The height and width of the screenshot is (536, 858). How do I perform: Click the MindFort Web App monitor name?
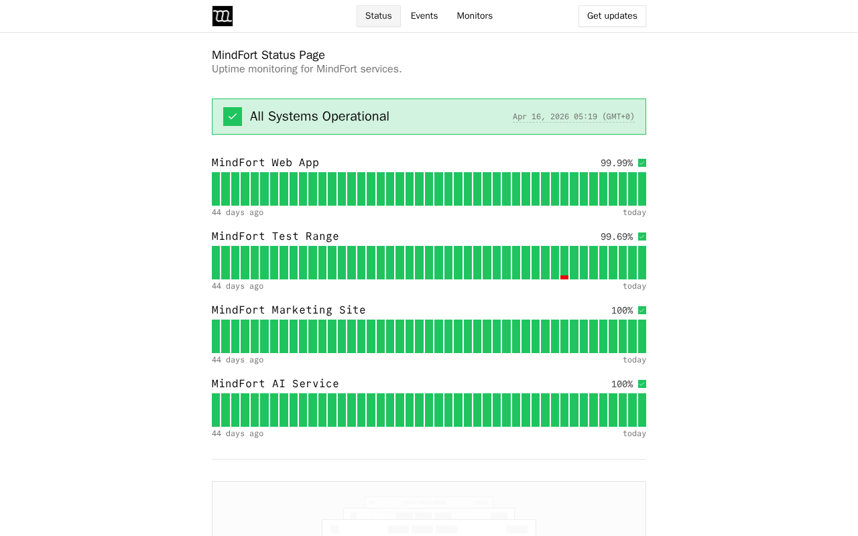point(265,163)
